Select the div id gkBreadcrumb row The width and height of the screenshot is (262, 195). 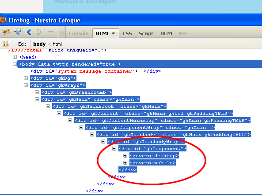coord(76,92)
